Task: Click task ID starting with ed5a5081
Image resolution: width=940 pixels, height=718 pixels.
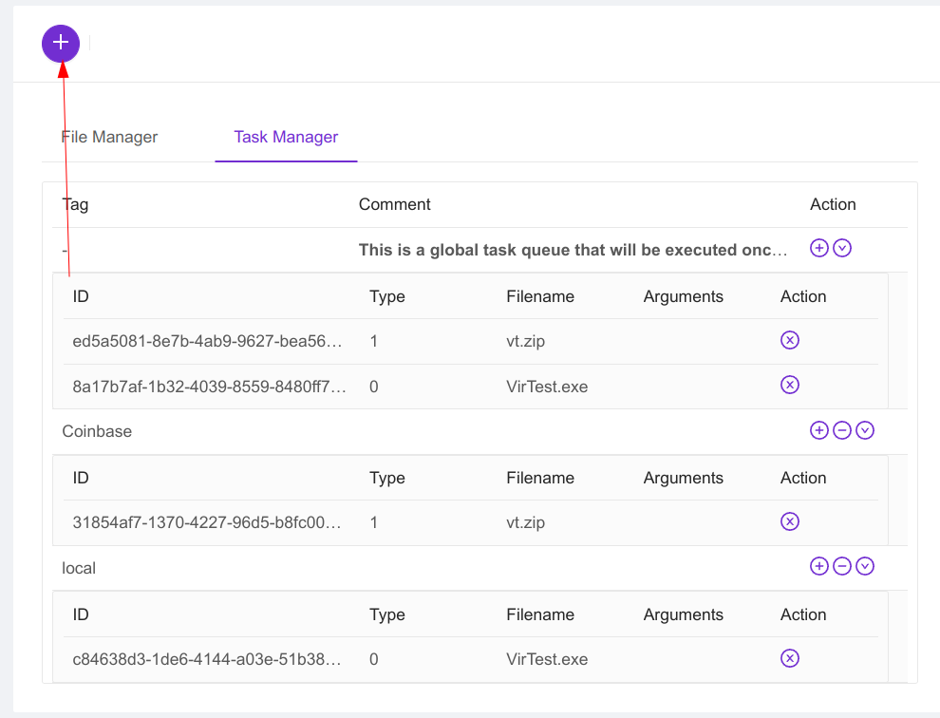Action: [x=208, y=341]
